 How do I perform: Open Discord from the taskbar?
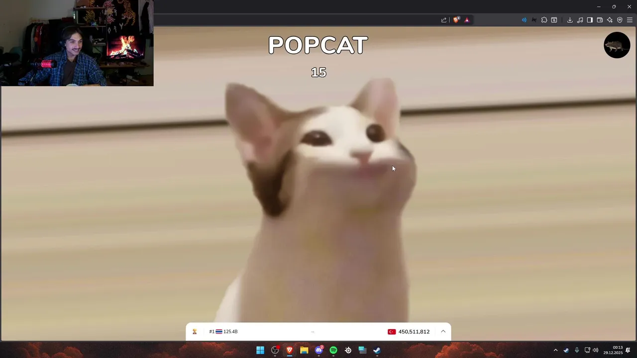319,350
